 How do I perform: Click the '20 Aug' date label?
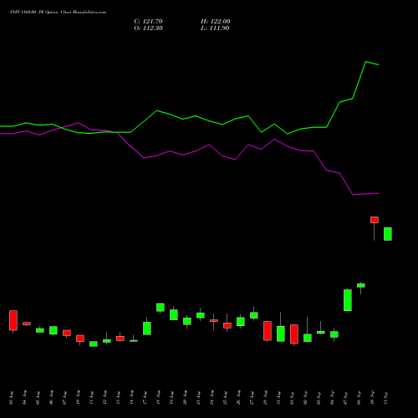coord(186,398)
